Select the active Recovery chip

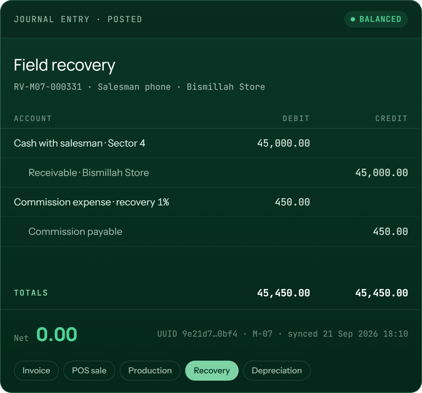(212, 370)
